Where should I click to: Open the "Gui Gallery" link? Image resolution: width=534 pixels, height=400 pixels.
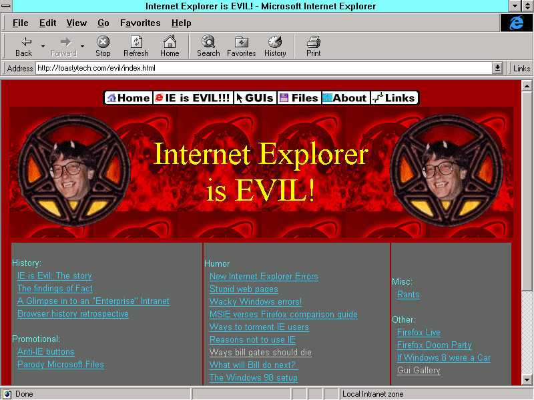tap(419, 370)
